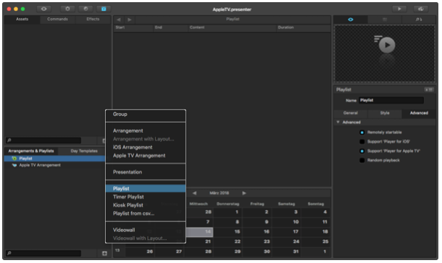442x263 pixels.
Task: Choose Group from the popup menu
Action: click(146, 114)
